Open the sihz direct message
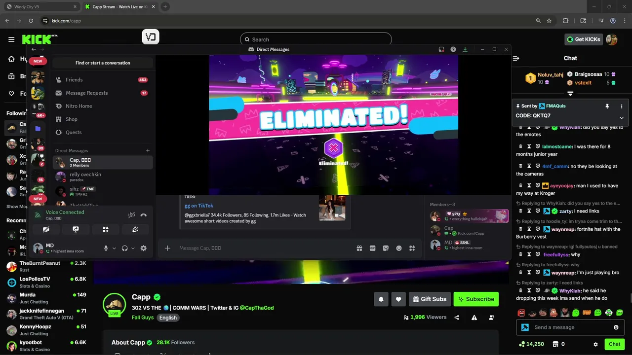The height and width of the screenshot is (355, 632). 103,191
